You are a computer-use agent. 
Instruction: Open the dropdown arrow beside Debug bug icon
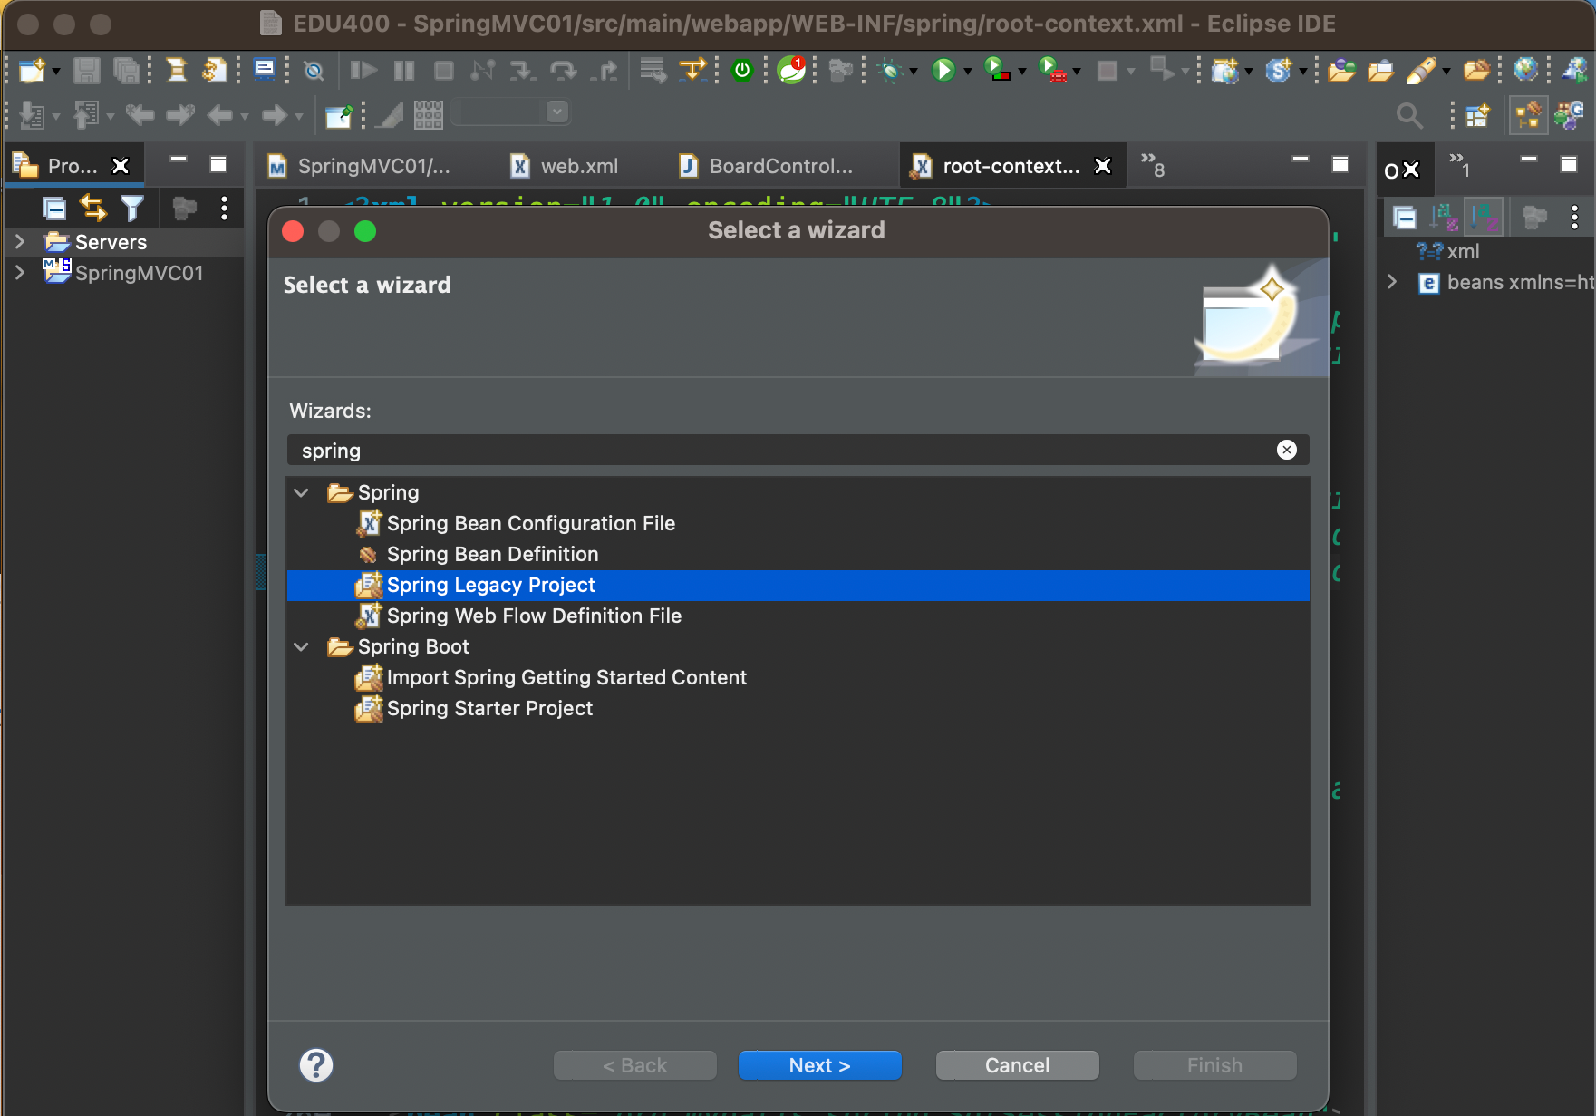pos(914,71)
